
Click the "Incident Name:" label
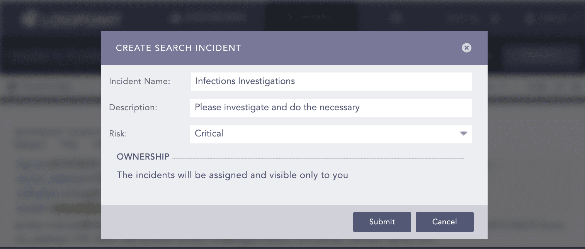(x=139, y=82)
